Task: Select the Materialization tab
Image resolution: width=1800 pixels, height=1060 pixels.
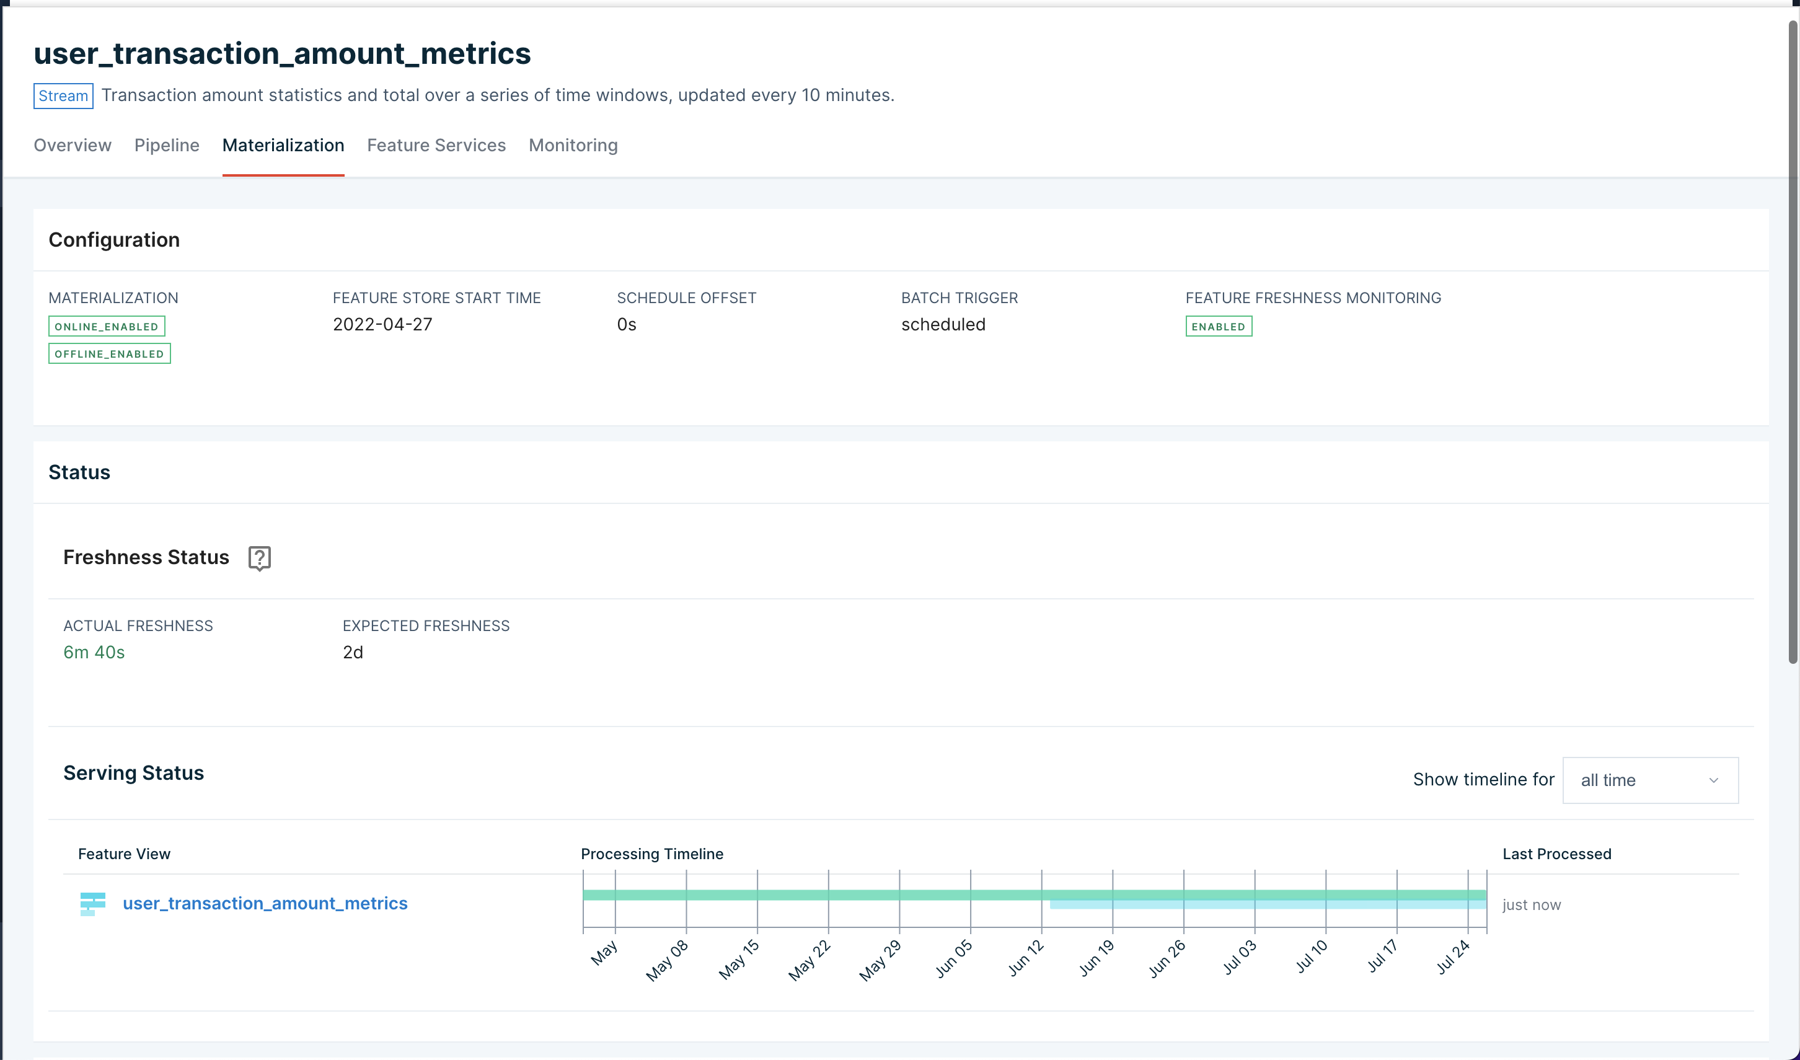Action: coord(283,145)
